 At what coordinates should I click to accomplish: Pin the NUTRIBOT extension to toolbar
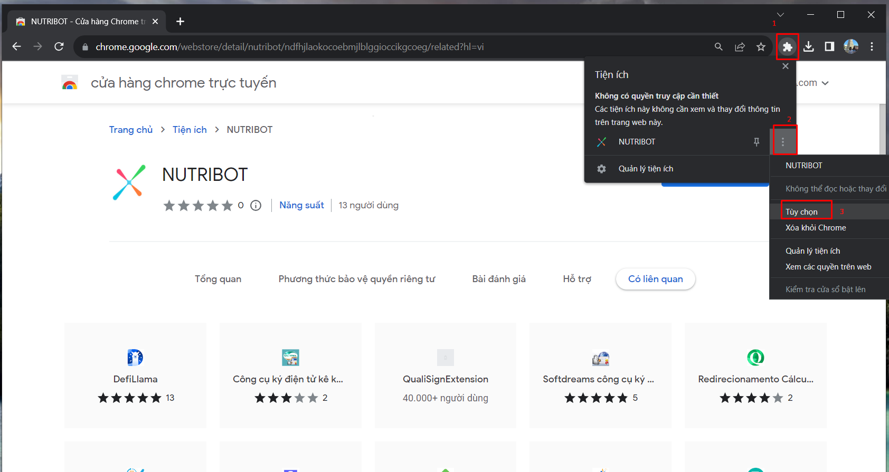pos(756,142)
